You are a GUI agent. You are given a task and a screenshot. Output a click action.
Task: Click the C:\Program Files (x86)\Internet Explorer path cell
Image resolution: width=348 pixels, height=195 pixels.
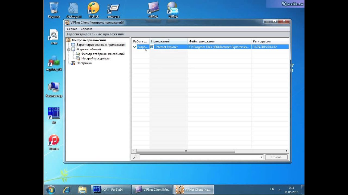tap(220, 47)
